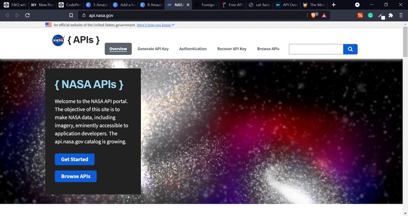Open the orange extension icon in toolbar
Image resolution: width=408 pixels, height=216 pixels.
(x=360, y=15)
